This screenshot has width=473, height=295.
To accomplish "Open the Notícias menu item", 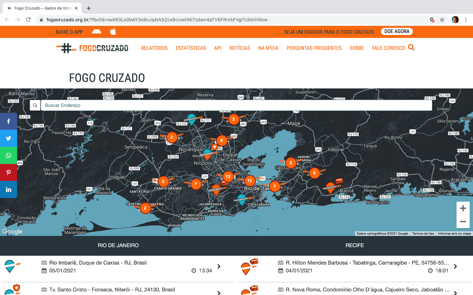I will 240,48.
